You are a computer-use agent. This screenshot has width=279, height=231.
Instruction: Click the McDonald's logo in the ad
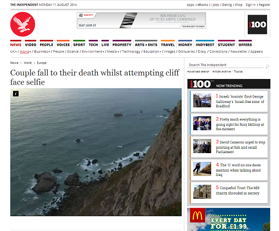(197, 215)
